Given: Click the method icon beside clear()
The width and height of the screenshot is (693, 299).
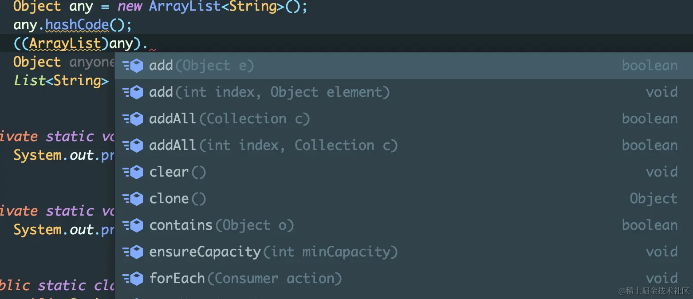Looking at the screenshot, I should coord(133,172).
